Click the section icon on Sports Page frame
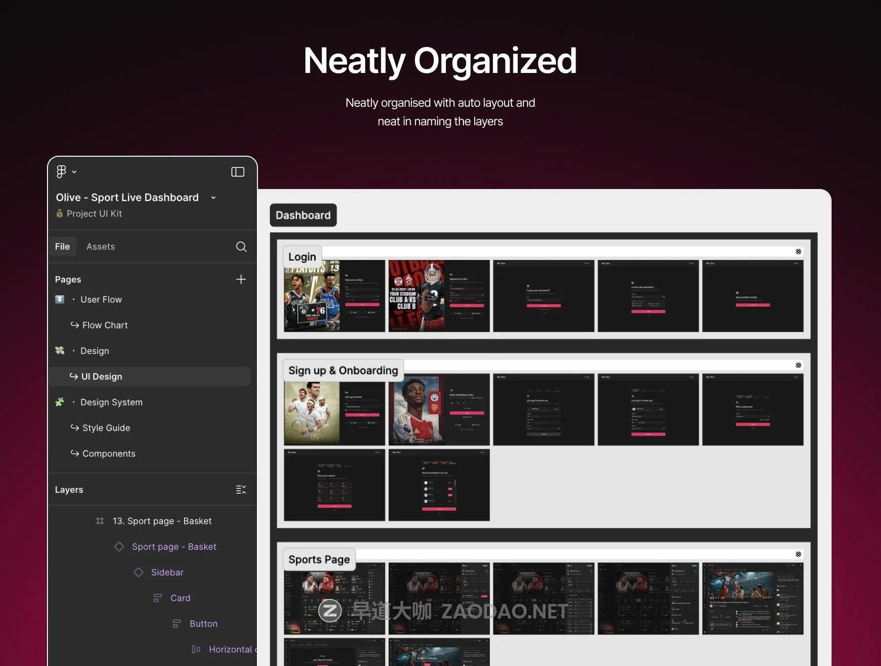The width and height of the screenshot is (881, 666). (x=798, y=554)
